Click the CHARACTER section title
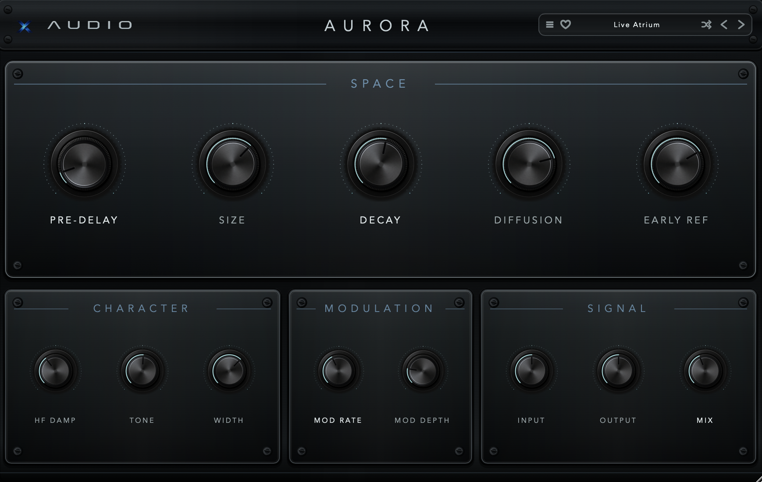This screenshot has height=482, width=762. pyautogui.click(x=142, y=308)
